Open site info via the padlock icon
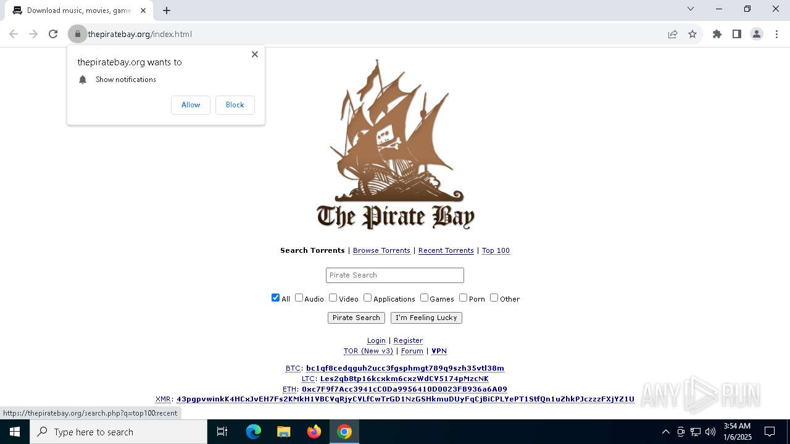The height and width of the screenshot is (444, 790). (78, 34)
